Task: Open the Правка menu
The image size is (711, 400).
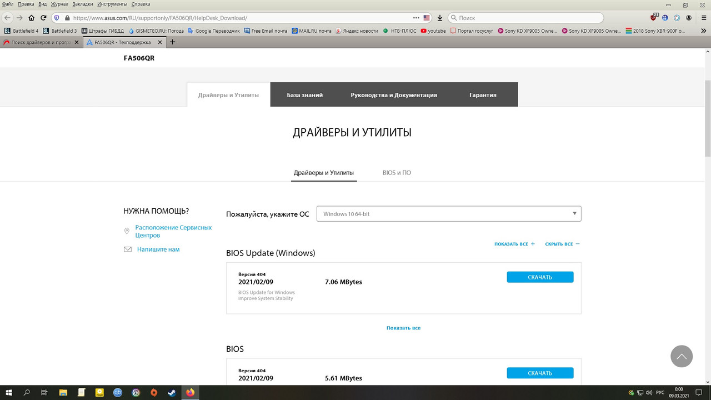Action: point(26,4)
